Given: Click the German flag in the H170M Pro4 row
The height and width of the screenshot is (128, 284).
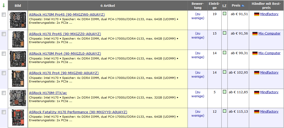Looking at the screenshot, I should click(x=255, y=53).
